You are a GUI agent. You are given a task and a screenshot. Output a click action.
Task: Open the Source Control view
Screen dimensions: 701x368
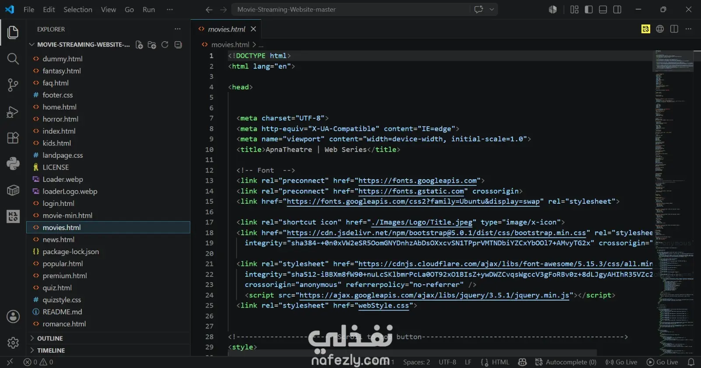pos(13,85)
